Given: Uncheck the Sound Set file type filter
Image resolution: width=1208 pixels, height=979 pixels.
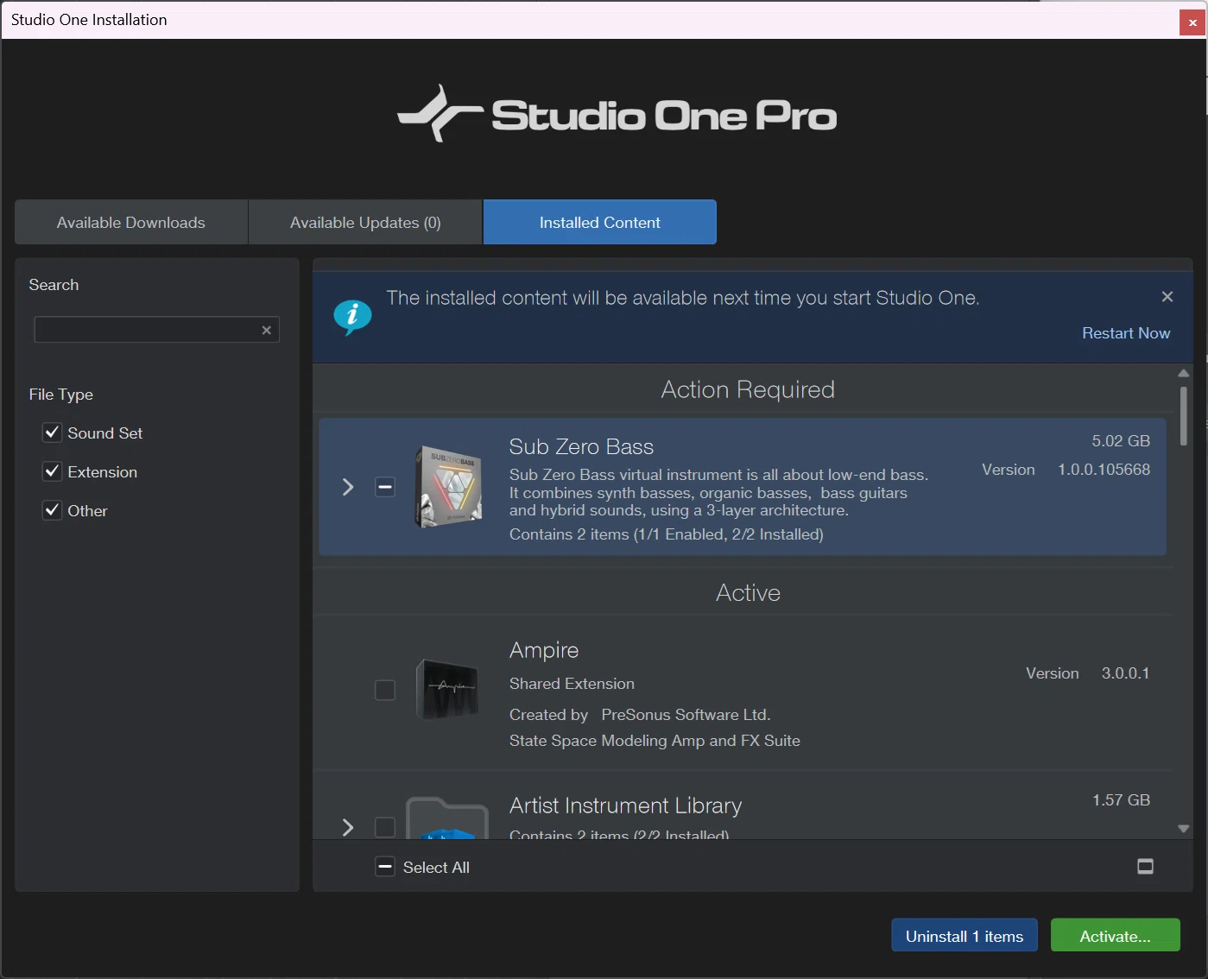Looking at the screenshot, I should [x=52, y=433].
